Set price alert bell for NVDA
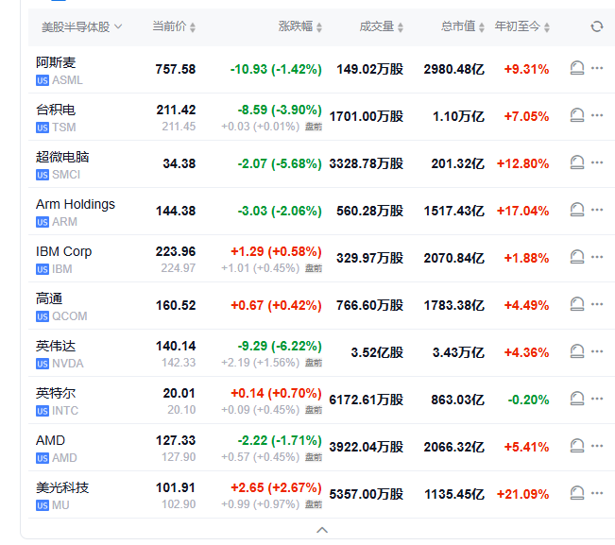 coord(577,351)
